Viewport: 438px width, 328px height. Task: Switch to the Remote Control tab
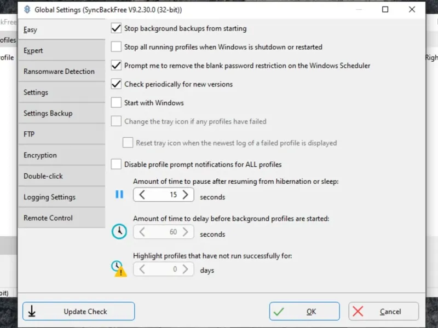click(61, 218)
